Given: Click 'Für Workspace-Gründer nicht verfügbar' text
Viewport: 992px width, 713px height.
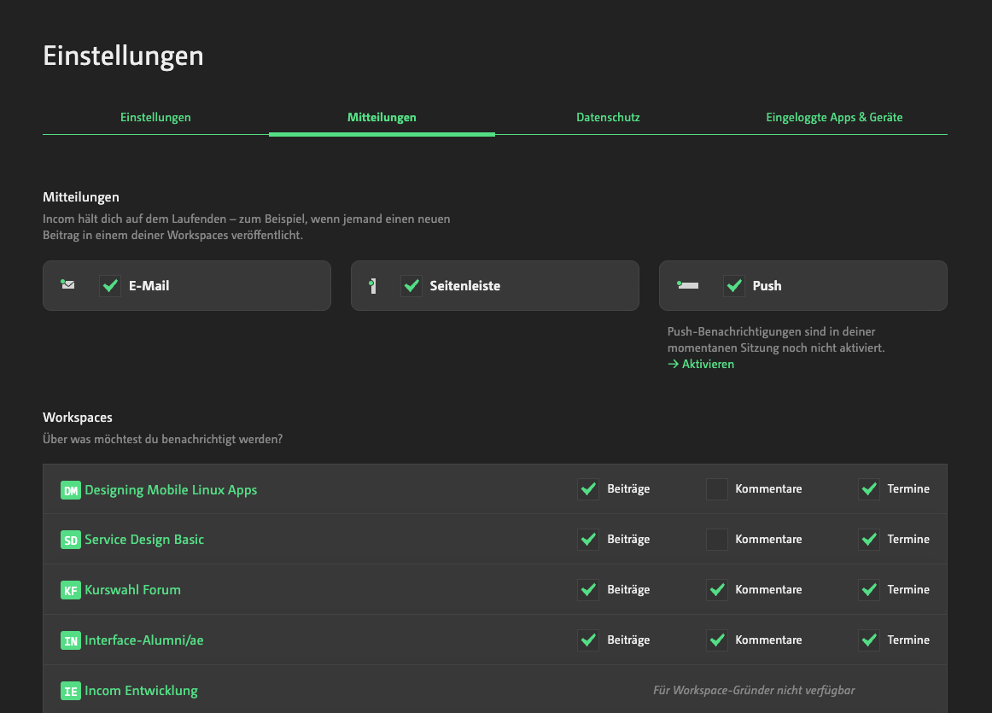Looking at the screenshot, I should point(754,690).
